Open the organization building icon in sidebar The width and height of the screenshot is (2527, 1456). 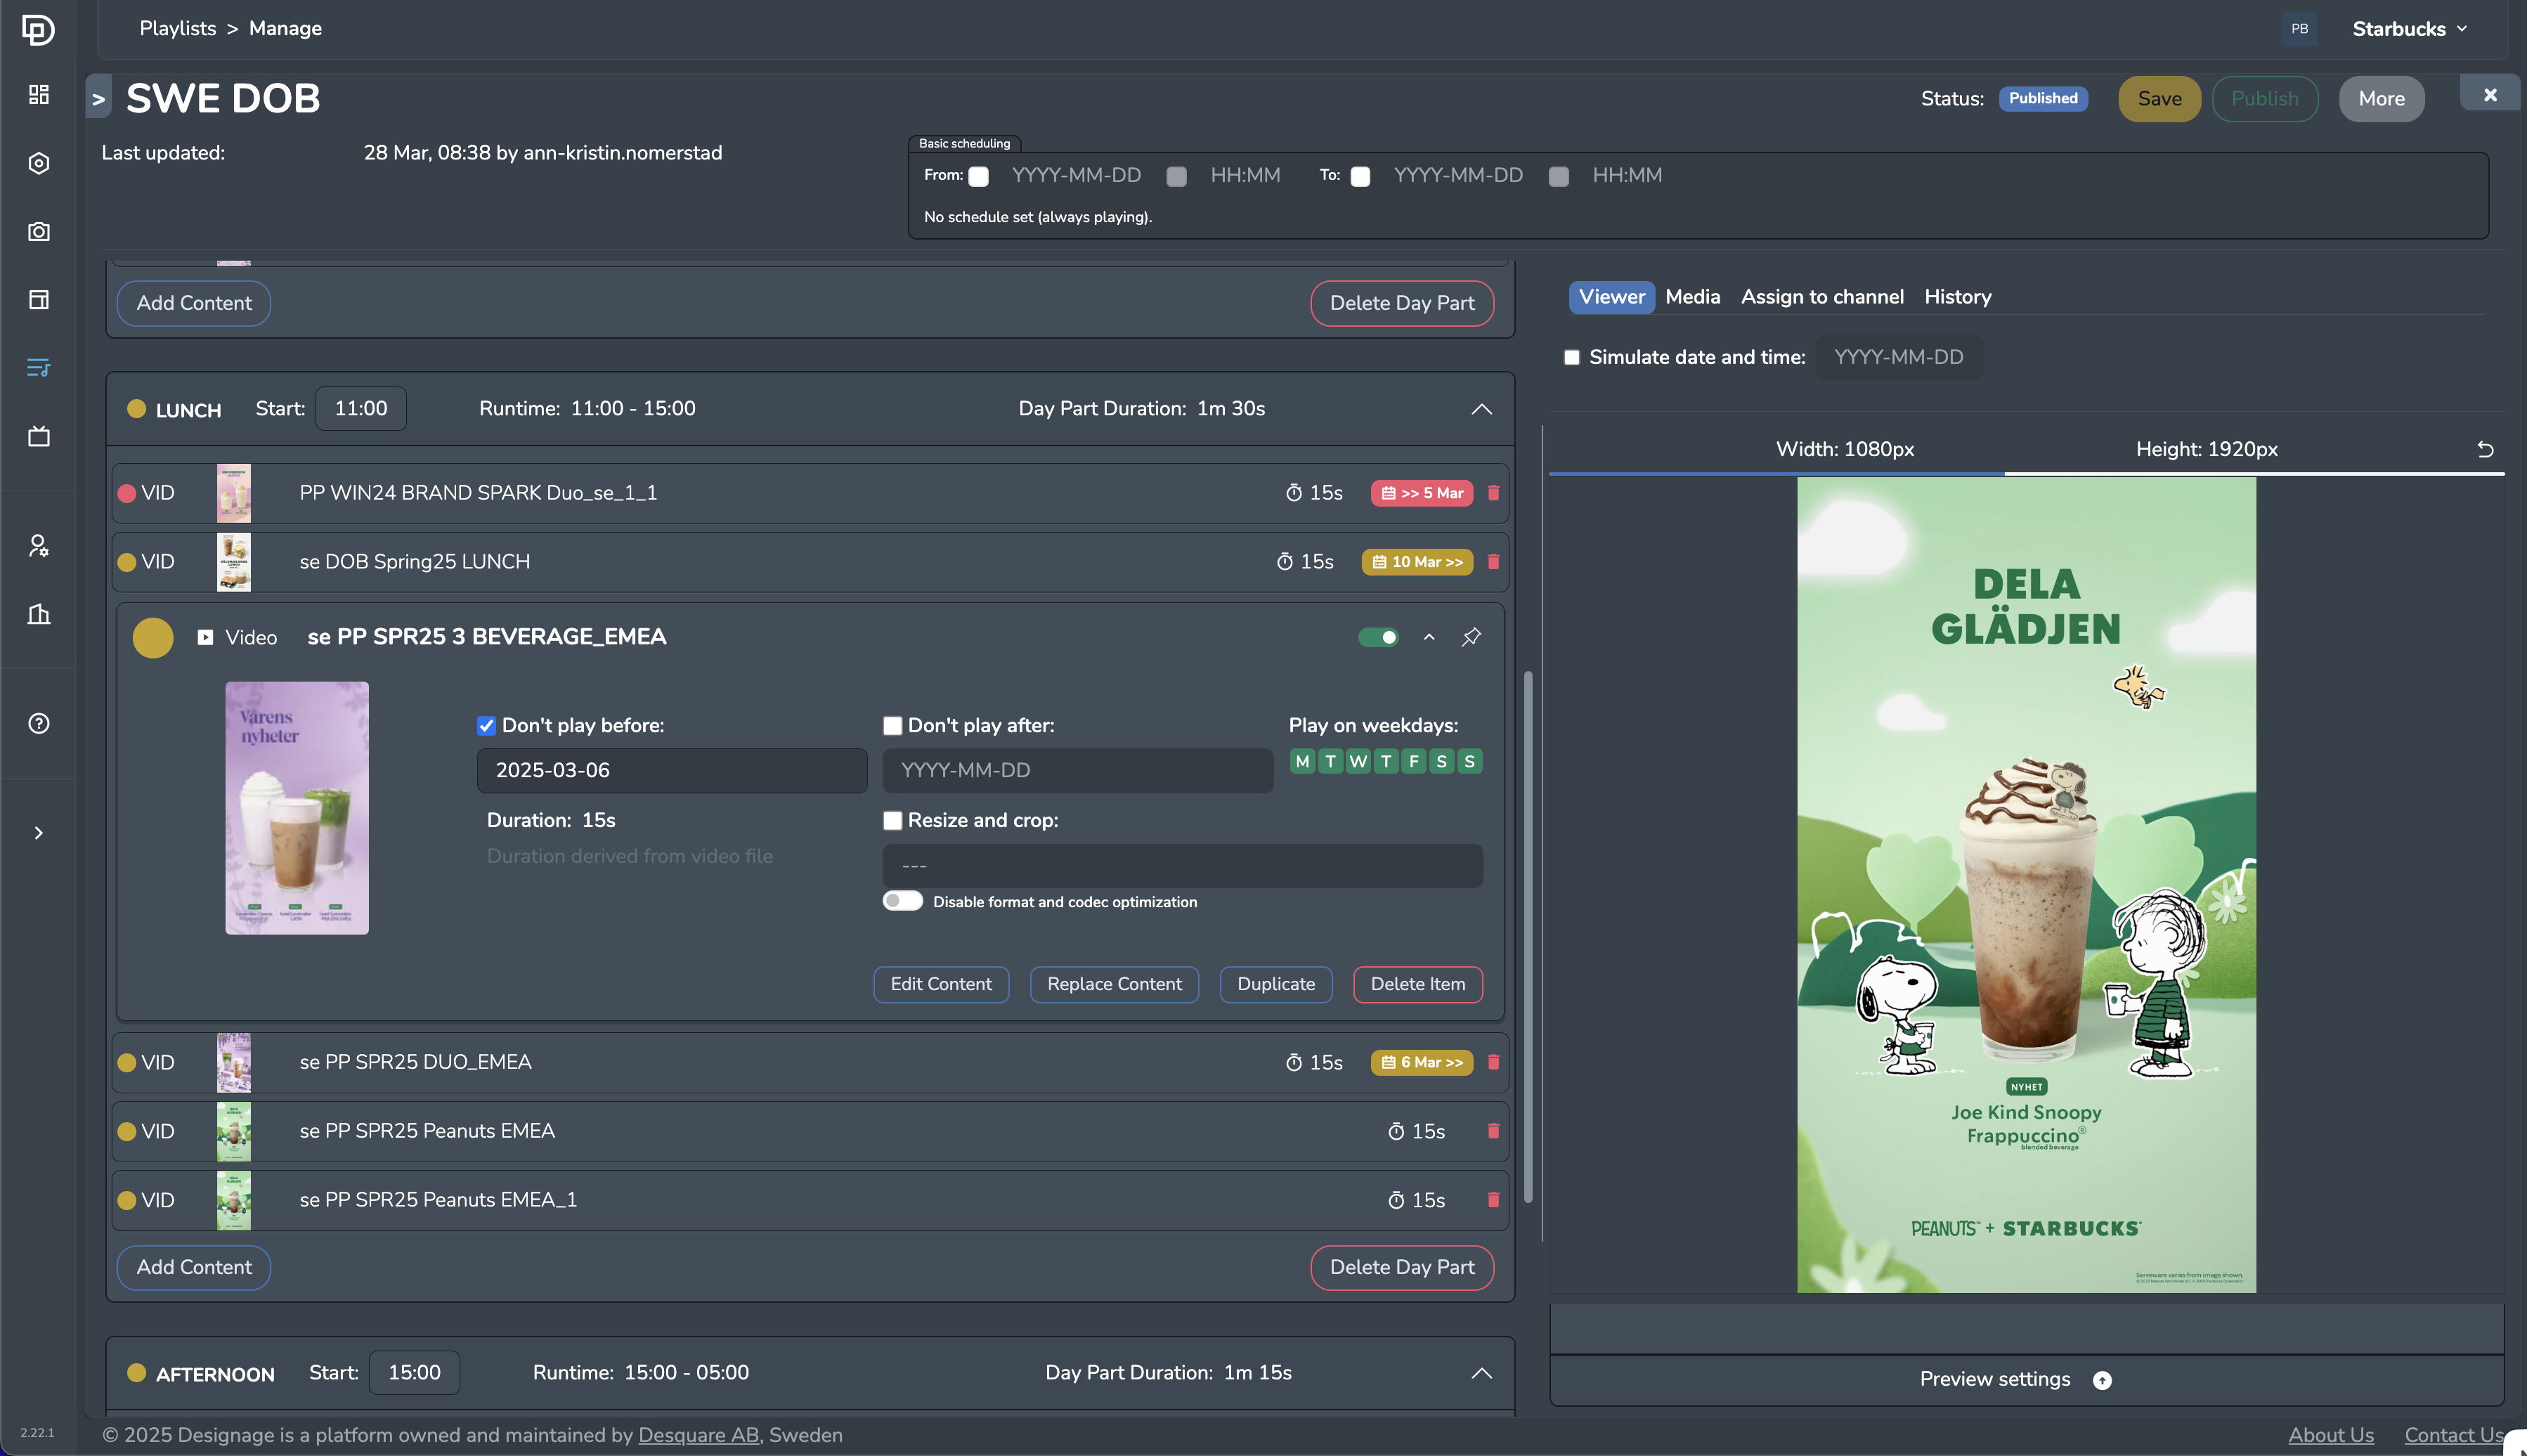[x=39, y=614]
